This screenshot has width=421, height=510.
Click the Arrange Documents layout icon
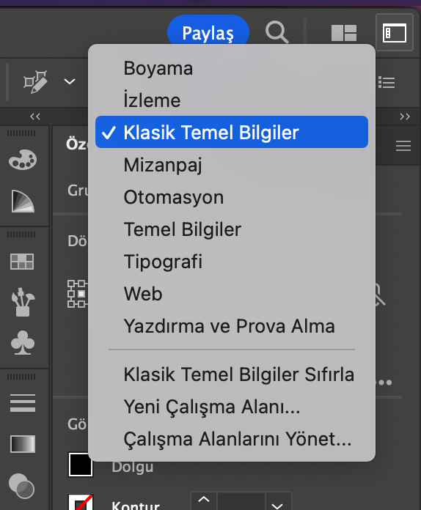[344, 33]
